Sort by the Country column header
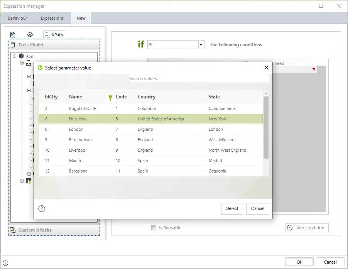Screen dimensions: 348x269 147,97
